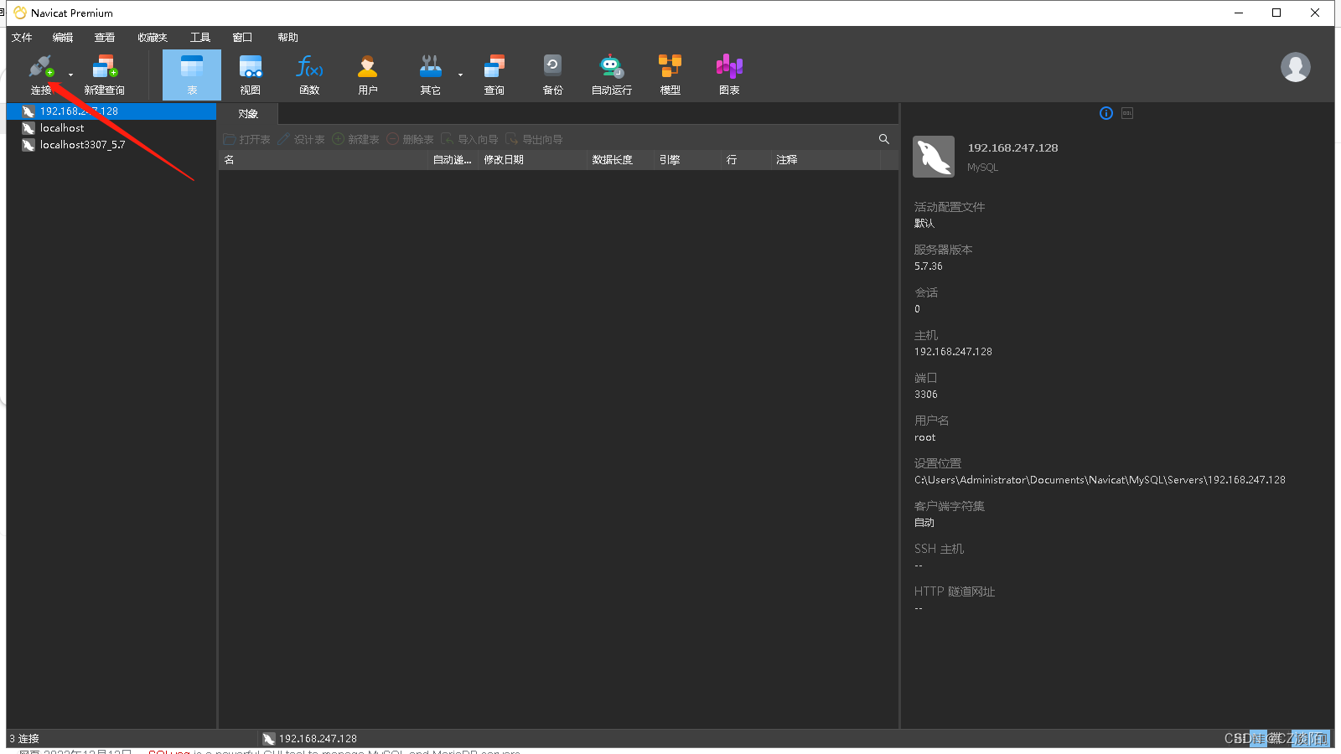Click the connection title in info panel header
This screenshot has width=1341, height=754.
[1012, 147]
